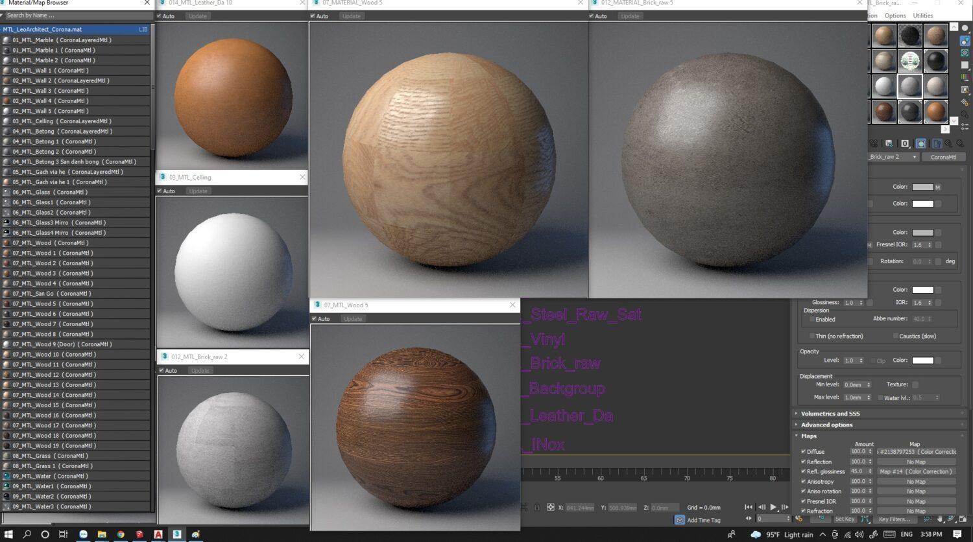Adjust Opacity Level spinner
Viewport: 973px width, 542px height.
(x=861, y=360)
